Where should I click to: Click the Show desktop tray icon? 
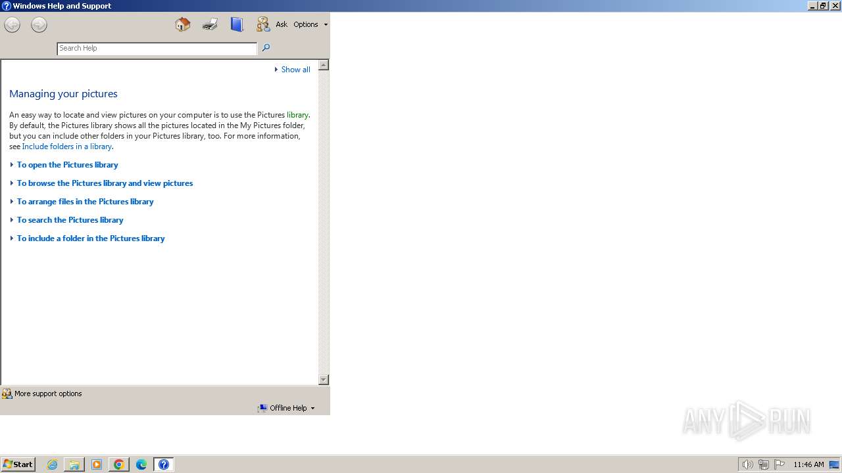click(834, 464)
